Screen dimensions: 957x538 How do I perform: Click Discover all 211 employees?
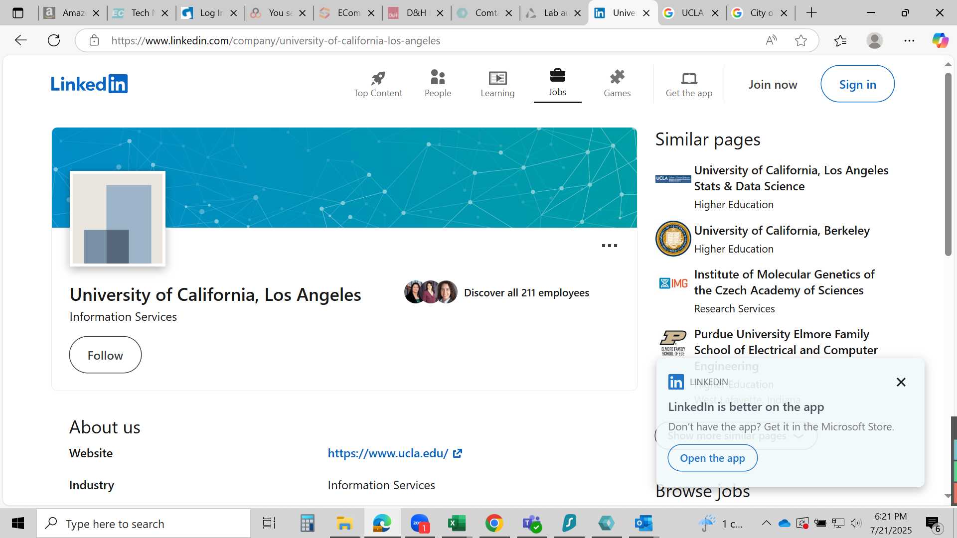[526, 293]
